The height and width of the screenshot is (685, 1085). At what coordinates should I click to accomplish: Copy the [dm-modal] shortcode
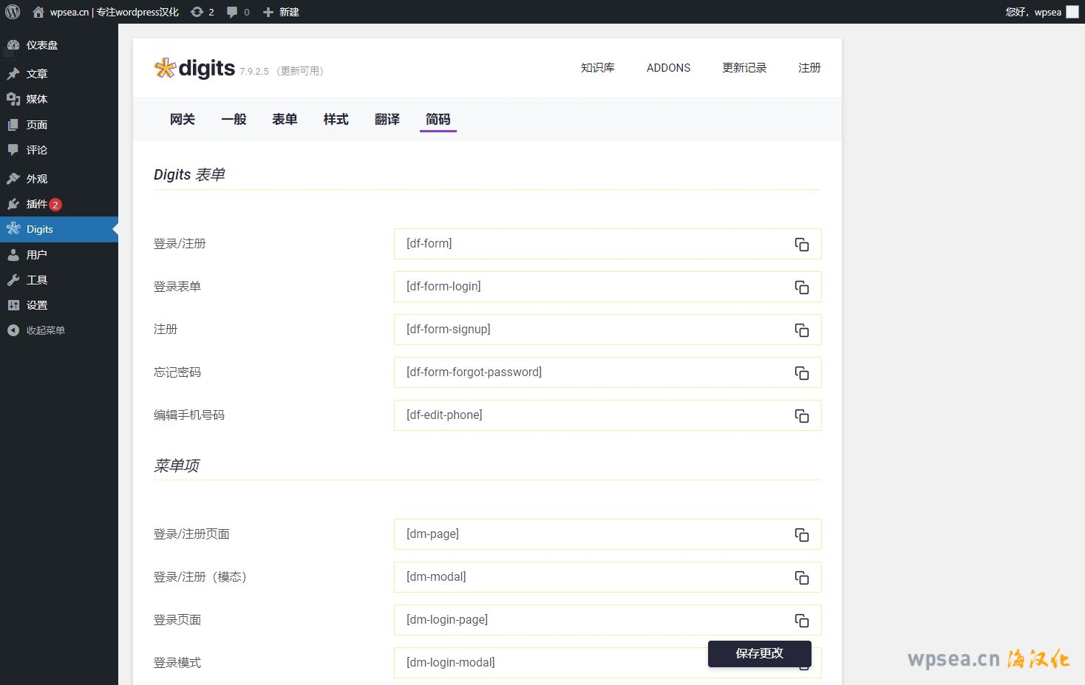pyautogui.click(x=801, y=578)
